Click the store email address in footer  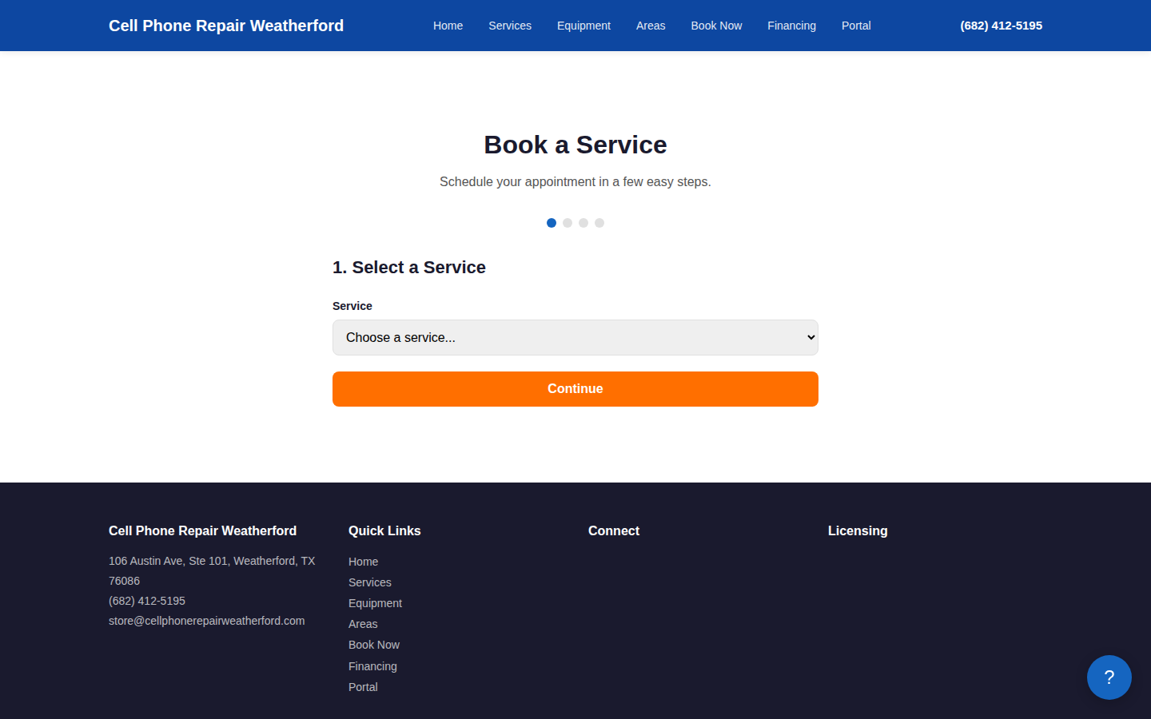click(206, 621)
